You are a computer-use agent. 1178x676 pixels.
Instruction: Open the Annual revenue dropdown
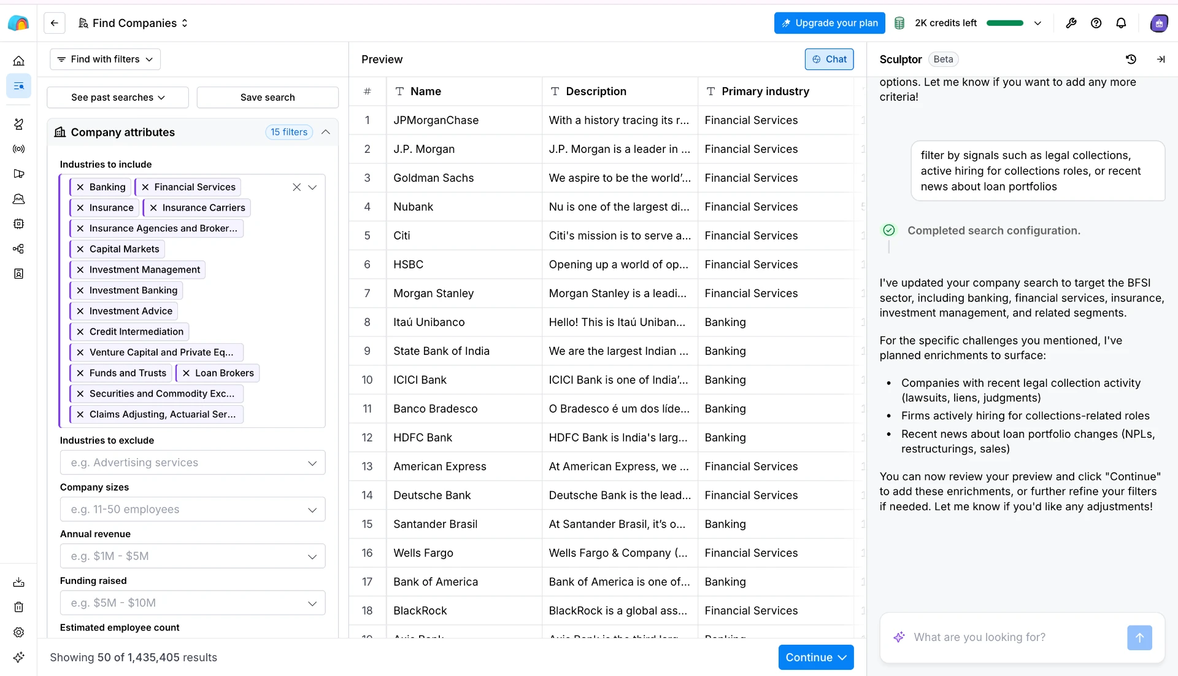coord(193,556)
